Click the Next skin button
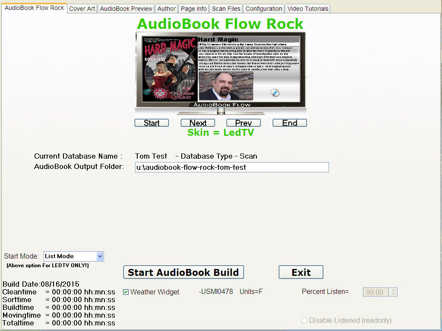The height and width of the screenshot is (331, 442). 198,123
